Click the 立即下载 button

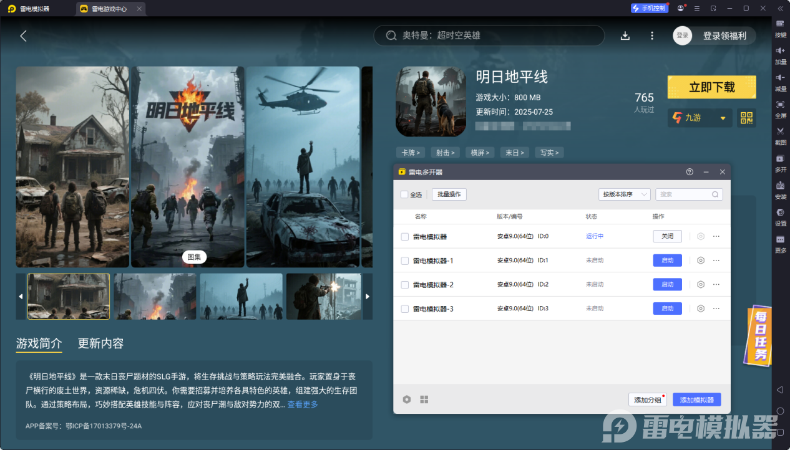tap(711, 87)
